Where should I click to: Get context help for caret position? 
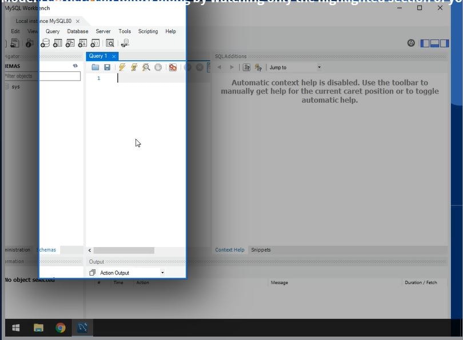click(x=246, y=67)
